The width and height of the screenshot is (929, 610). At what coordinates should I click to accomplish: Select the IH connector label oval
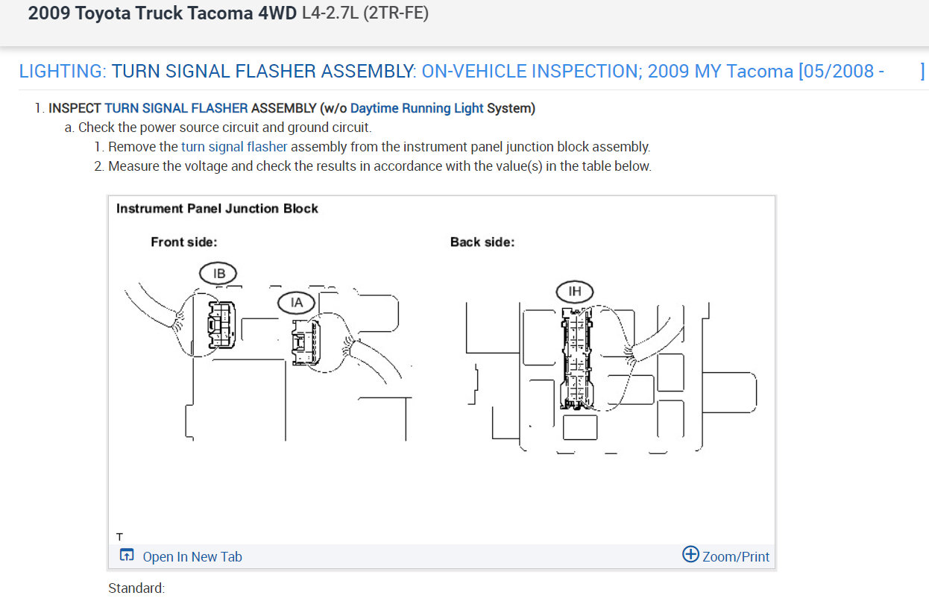[x=575, y=292]
